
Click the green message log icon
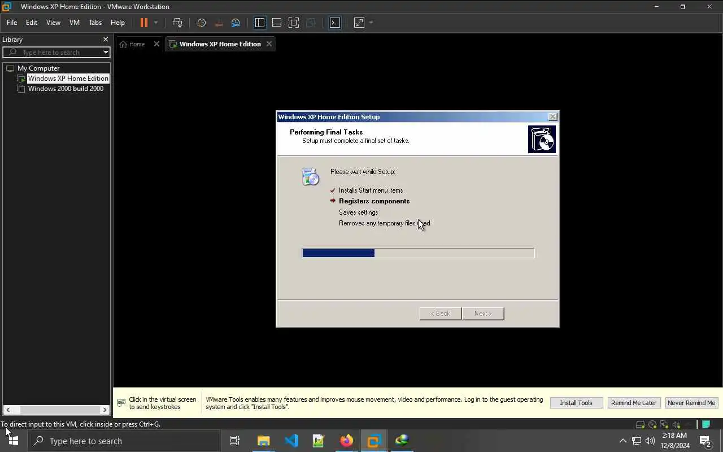(x=706, y=424)
